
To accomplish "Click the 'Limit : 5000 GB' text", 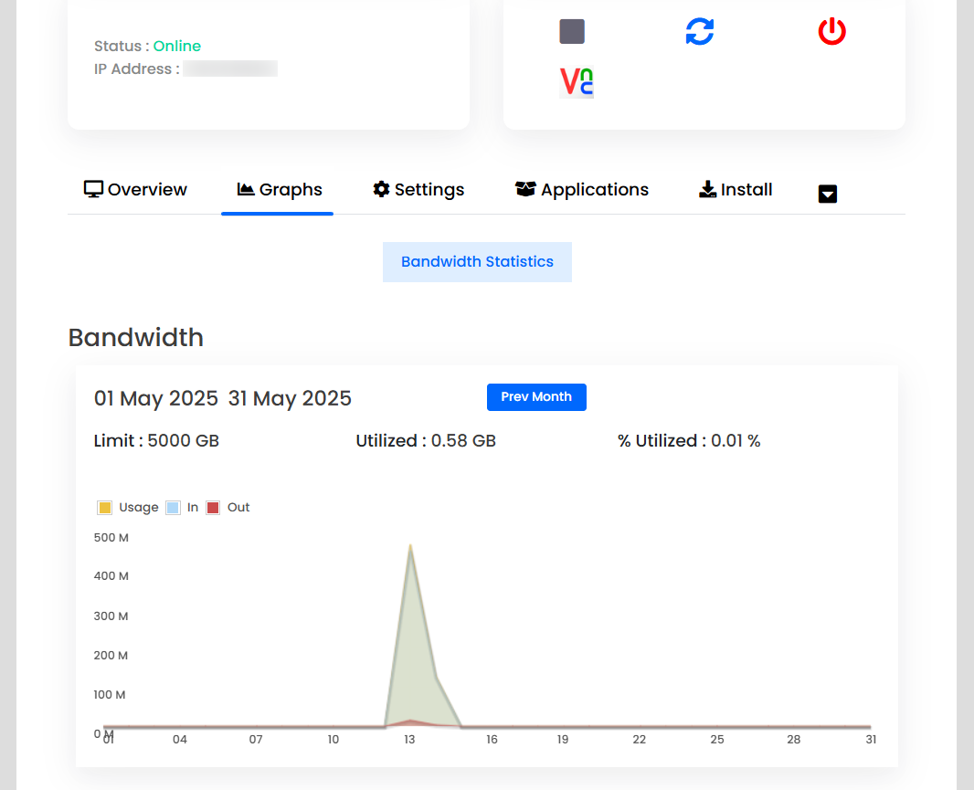I will [156, 441].
